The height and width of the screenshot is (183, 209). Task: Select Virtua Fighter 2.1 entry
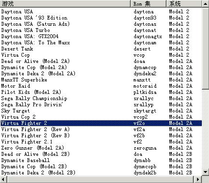[101, 142]
